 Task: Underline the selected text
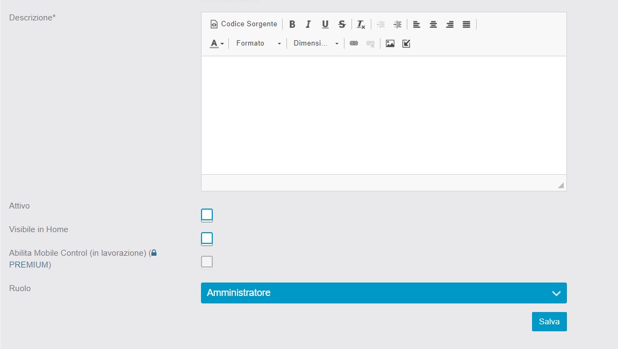coord(325,24)
